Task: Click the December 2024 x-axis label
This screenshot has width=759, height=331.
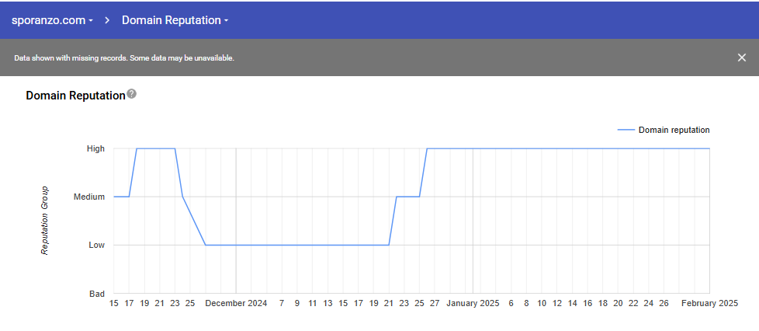Action: click(236, 303)
